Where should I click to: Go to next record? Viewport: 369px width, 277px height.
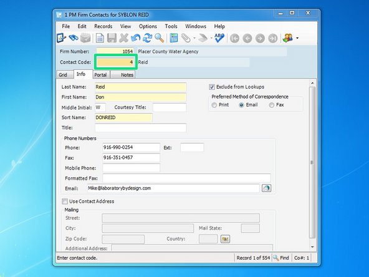coord(260,38)
